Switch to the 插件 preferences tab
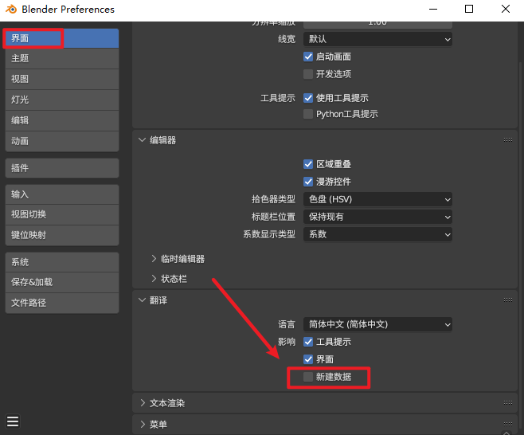 pyautogui.click(x=61, y=168)
